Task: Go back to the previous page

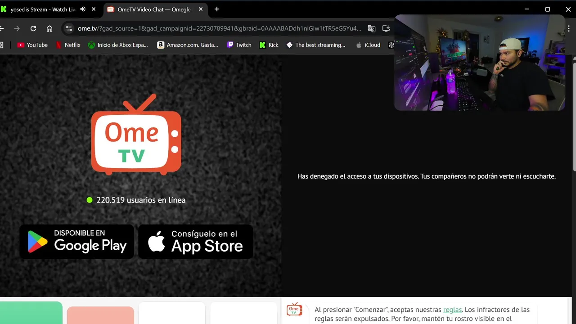Action: pyautogui.click(x=2, y=28)
